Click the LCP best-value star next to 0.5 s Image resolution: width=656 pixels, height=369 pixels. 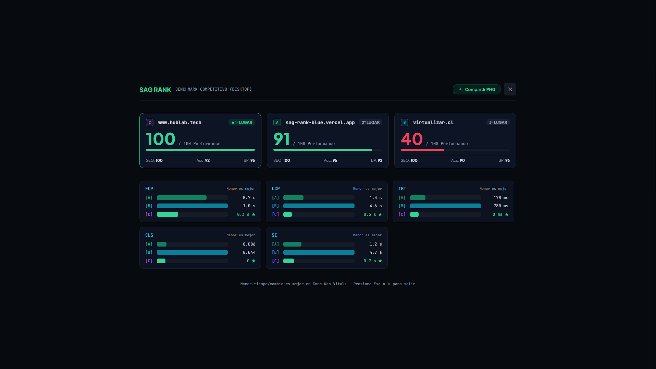(380, 214)
